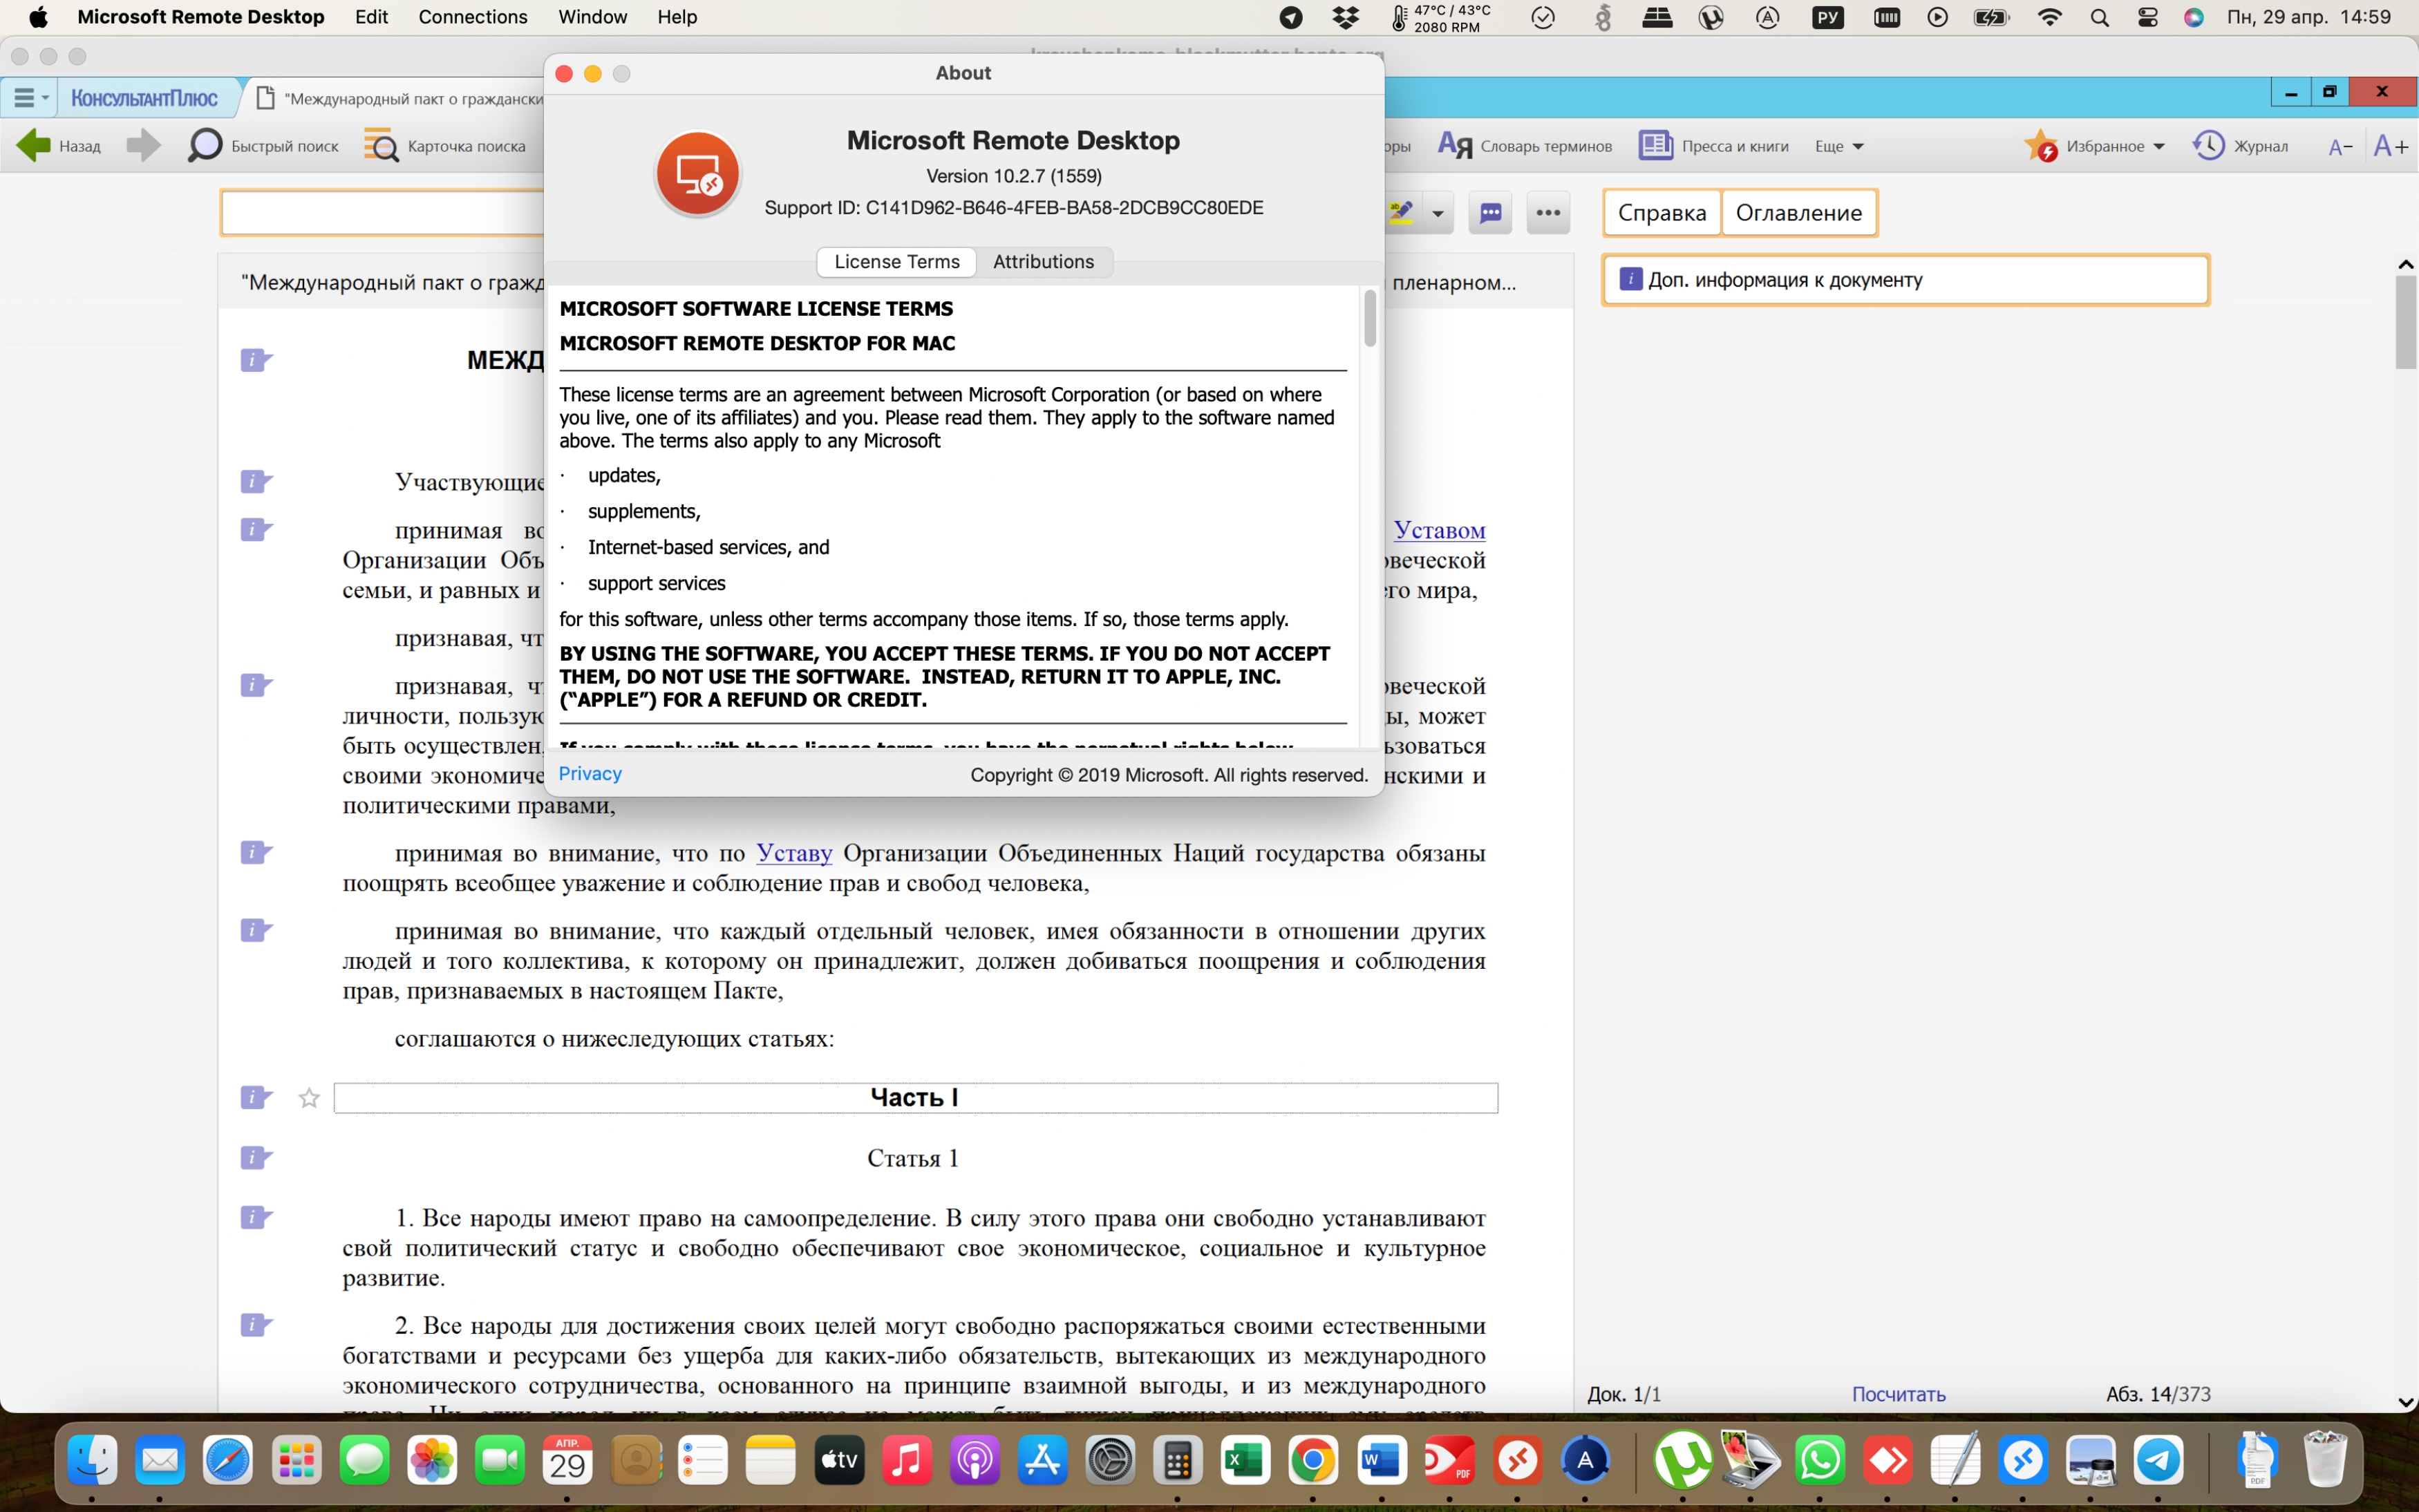Click the ConsultantPlus vertical scrollbar thumb
The width and height of the screenshot is (2419, 1512).
(x=2406, y=322)
